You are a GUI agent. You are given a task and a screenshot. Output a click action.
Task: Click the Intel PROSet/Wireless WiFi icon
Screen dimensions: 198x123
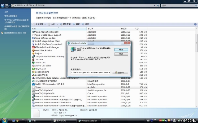(x=33, y=84)
